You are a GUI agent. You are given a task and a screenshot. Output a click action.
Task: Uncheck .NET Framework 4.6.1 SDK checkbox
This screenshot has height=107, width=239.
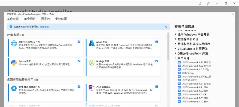[179, 87]
